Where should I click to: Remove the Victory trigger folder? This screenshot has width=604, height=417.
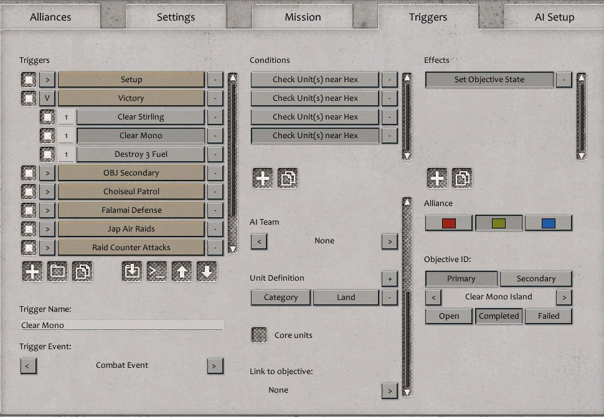pyautogui.click(x=215, y=98)
